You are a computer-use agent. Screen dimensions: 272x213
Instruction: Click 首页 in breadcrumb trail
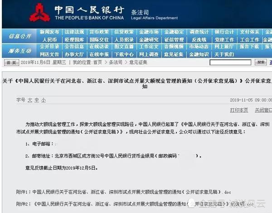pos(97,62)
